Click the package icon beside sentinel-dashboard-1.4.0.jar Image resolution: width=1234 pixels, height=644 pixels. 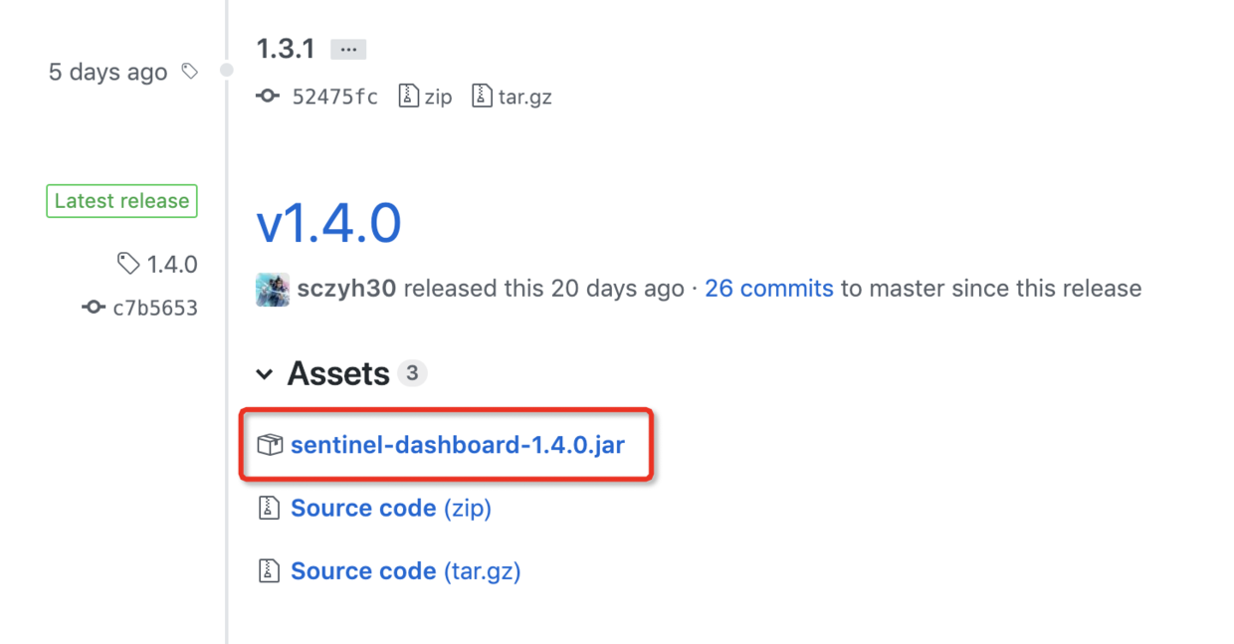tap(270, 445)
